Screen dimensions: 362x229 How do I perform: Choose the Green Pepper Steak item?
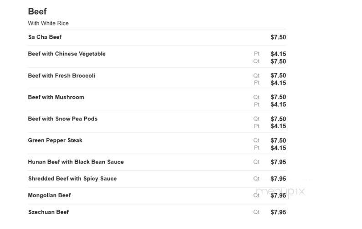tap(55, 140)
